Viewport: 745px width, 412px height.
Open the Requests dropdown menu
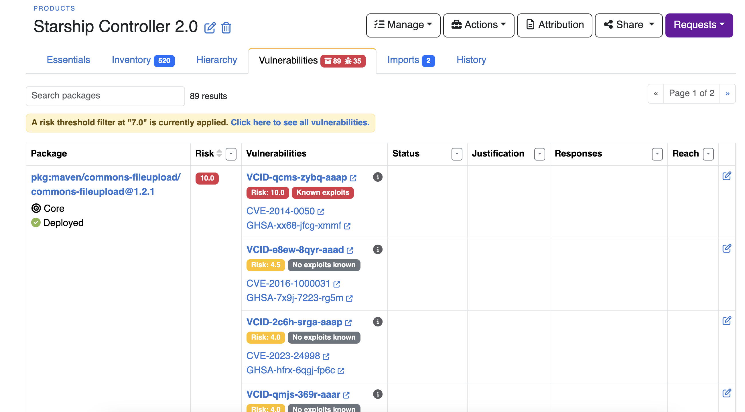699,25
